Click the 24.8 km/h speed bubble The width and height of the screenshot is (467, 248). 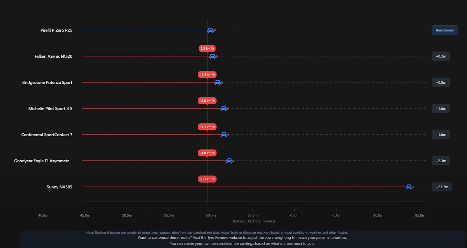(207, 153)
